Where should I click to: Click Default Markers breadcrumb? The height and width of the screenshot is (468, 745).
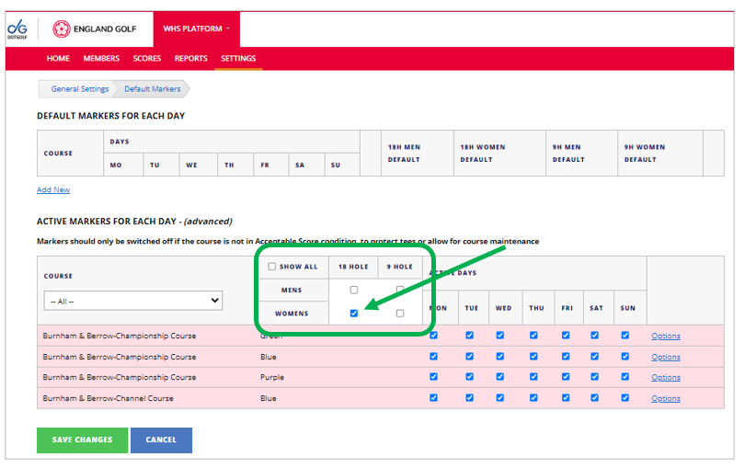[x=153, y=89]
